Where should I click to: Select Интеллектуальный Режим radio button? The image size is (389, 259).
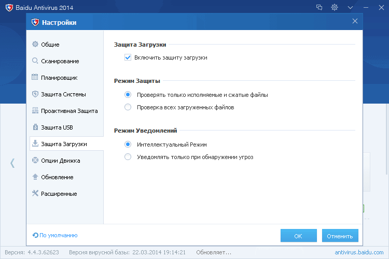pyautogui.click(x=128, y=144)
